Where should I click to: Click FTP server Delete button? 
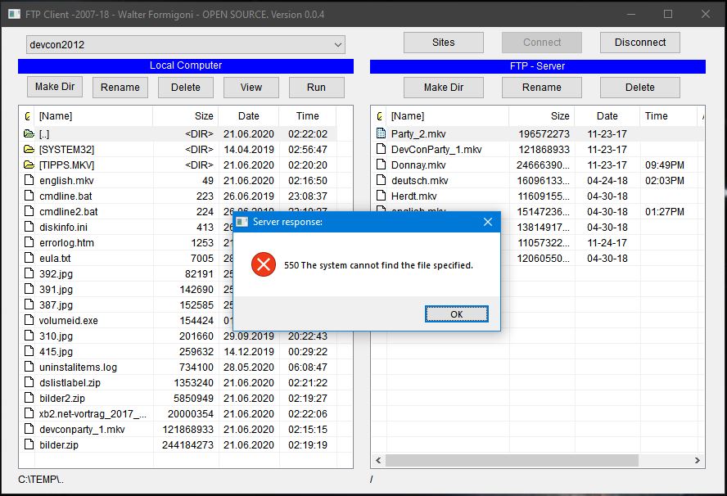click(x=640, y=87)
